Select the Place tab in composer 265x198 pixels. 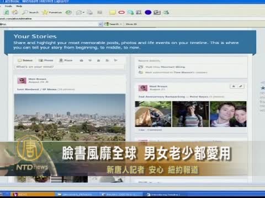point(66,61)
